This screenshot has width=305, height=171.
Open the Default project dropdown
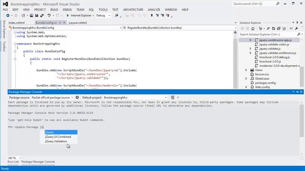(166, 97)
